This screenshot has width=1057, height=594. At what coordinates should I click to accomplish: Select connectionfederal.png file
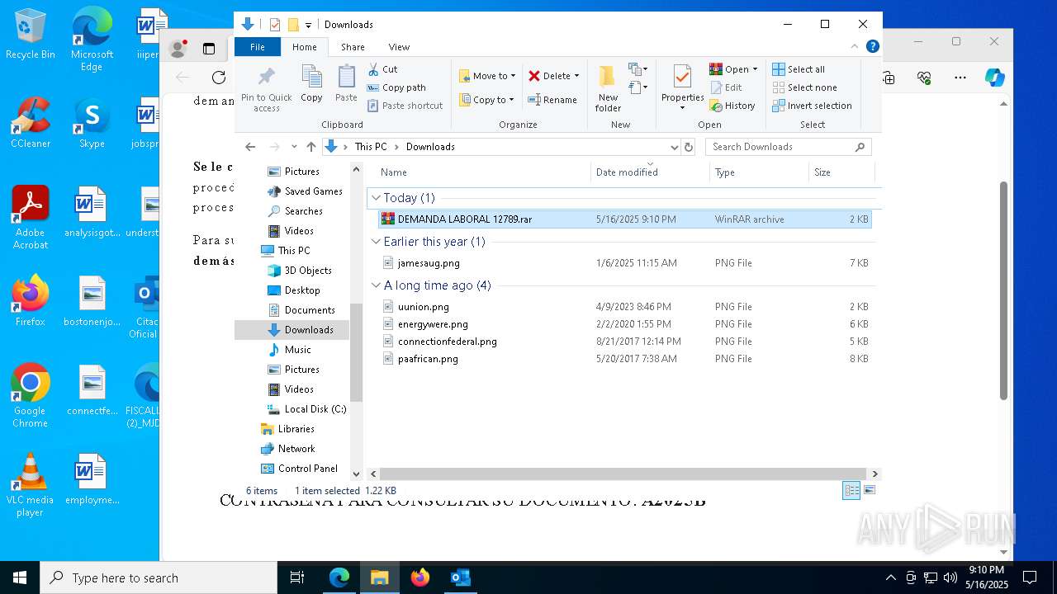[623, 342]
